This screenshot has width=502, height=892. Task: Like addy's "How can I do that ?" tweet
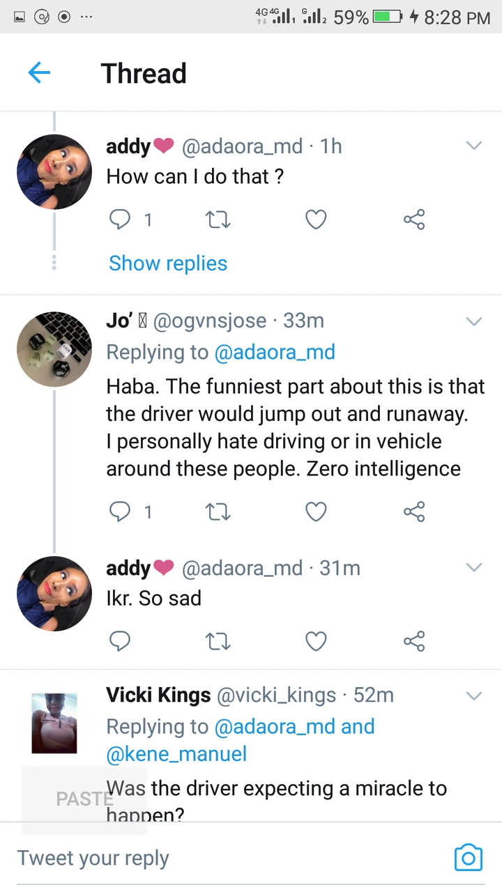[316, 220]
